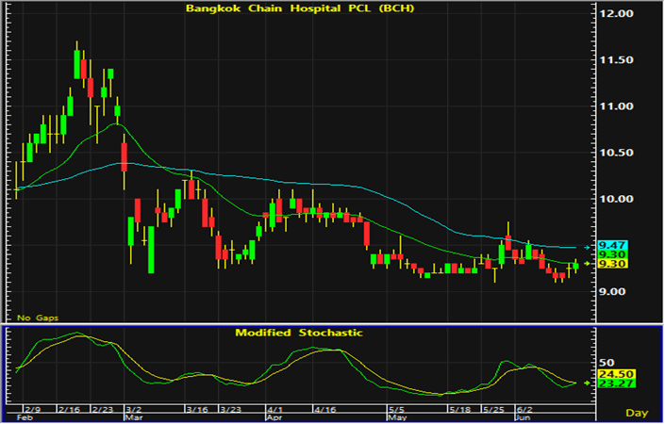The image size is (665, 424).
Task: Select the 3/16 date marker
Action: [x=197, y=410]
